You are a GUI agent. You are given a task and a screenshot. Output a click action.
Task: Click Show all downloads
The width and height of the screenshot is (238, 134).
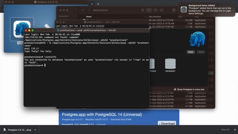point(225,130)
